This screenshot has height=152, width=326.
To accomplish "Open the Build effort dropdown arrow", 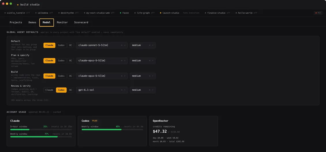I will pyautogui.click(x=153, y=76).
